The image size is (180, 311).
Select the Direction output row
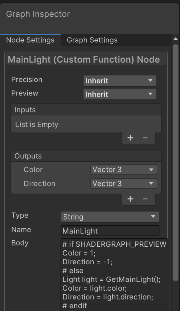[x=86, y=184]
